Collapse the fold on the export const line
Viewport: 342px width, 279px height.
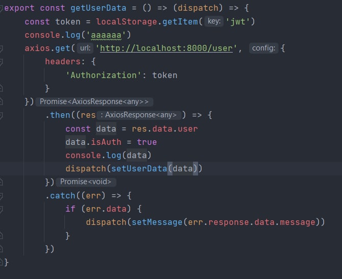click(x=1, y=8)
